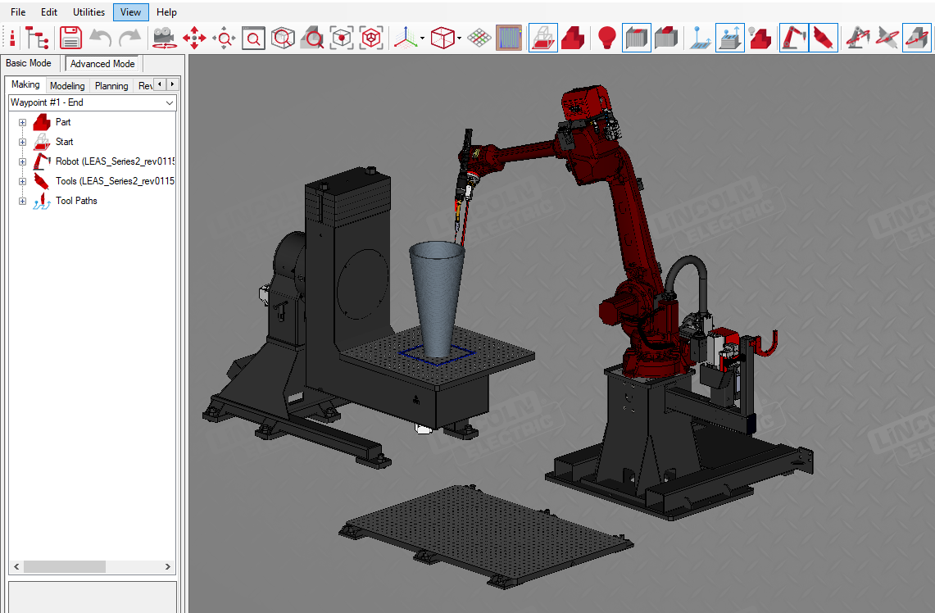Screen dimensions: 935x613
Task: Click the red light bulb icon
Action: click(x=606, y=38)
